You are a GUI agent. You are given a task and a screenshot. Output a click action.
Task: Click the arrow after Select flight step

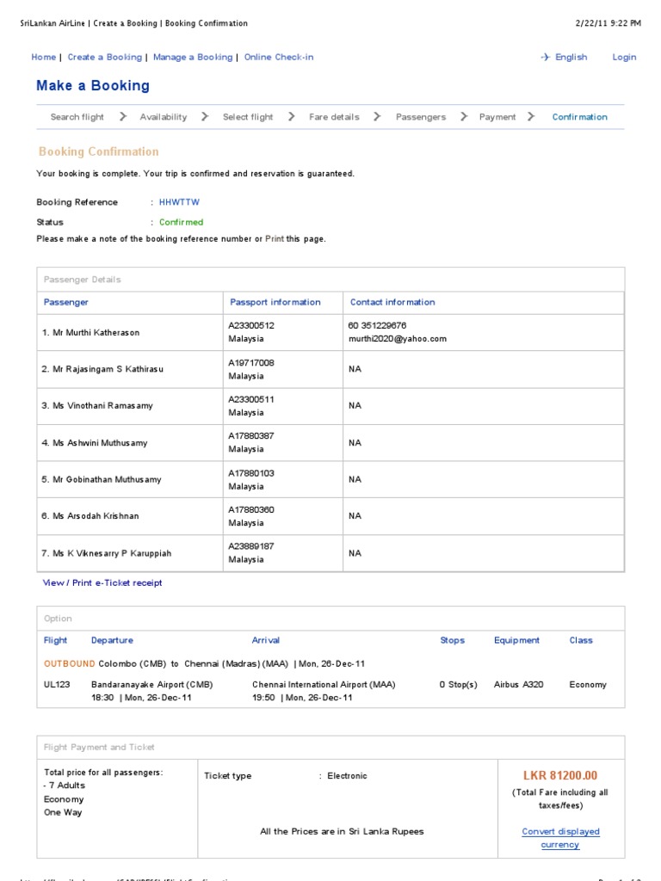292,116
